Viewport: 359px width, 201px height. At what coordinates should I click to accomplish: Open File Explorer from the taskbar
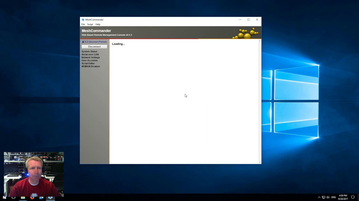(23, 197)
